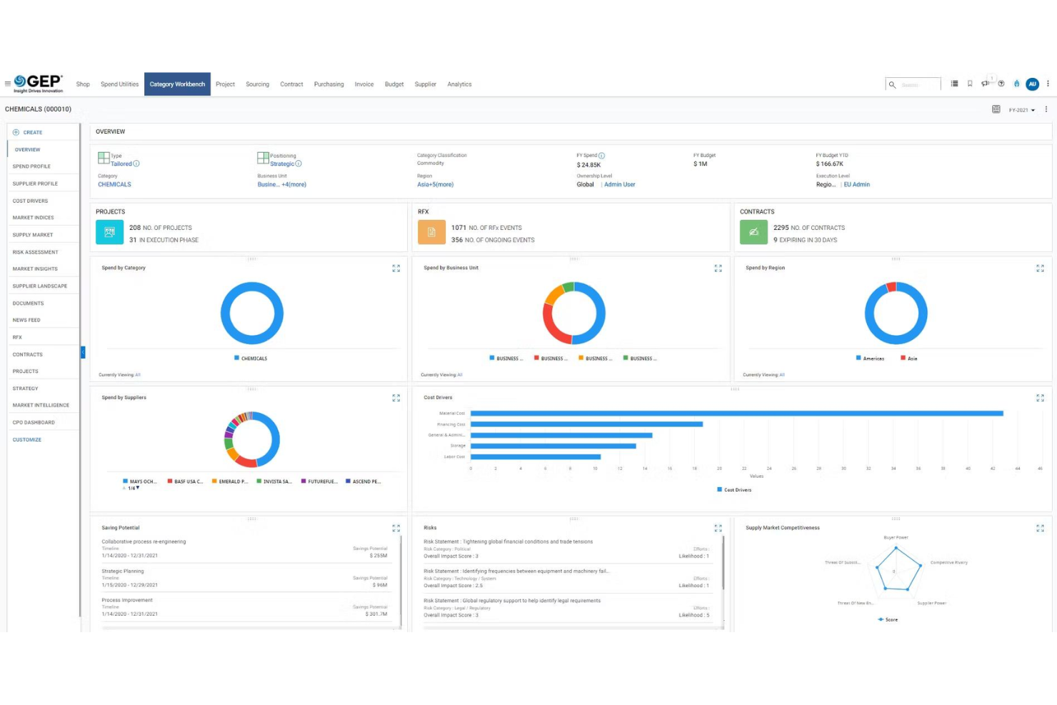Open Currently Viewing All under Spend by Category
Screen dimensions: 1057x705
point(138,375)
